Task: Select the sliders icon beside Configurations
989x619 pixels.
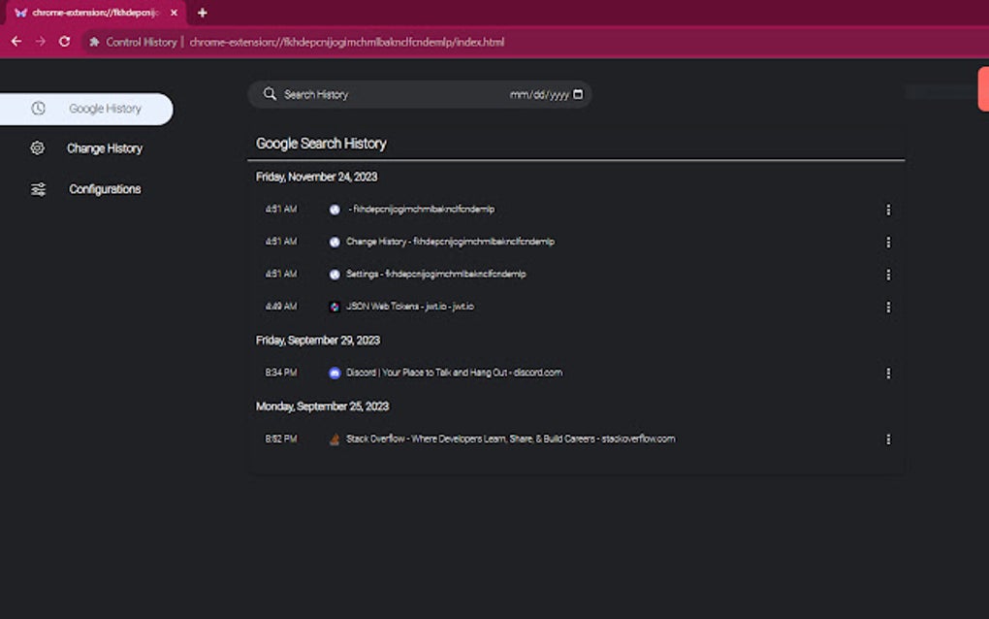Action: [37, 189]
